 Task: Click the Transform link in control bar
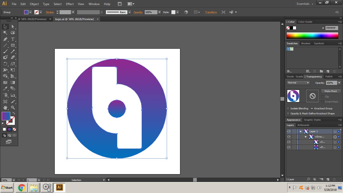pos(211,12)
